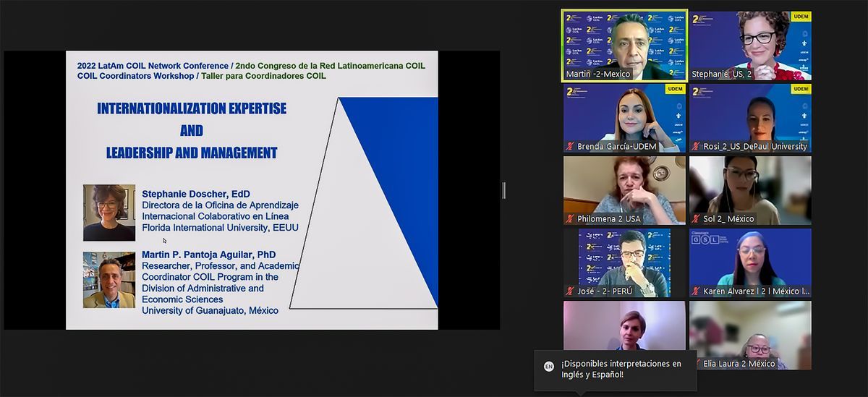Click the muted mic icon next to Sol 2_ México

point(696,218)
